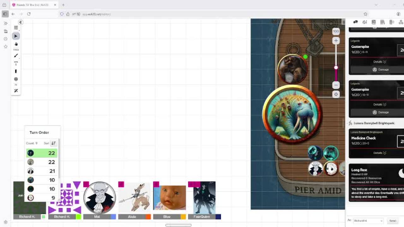
Task: Open the Chat tab icon
Action: [355, 22]
